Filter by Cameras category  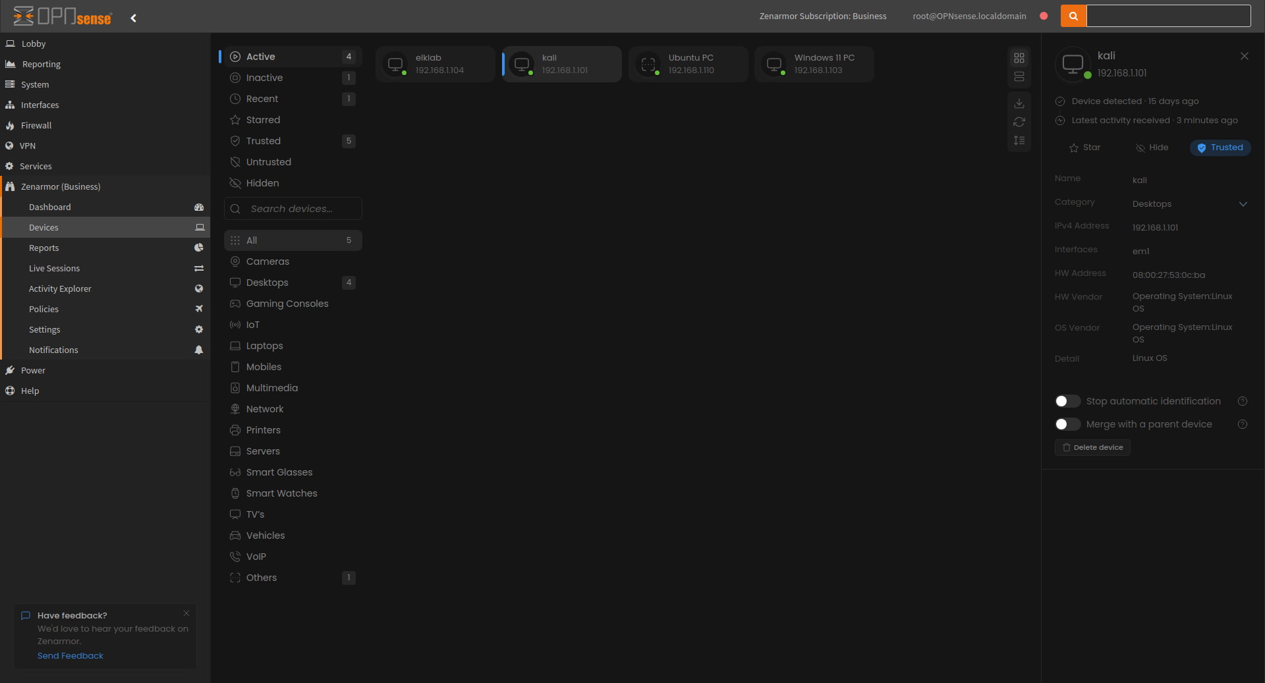pos(293,261)
